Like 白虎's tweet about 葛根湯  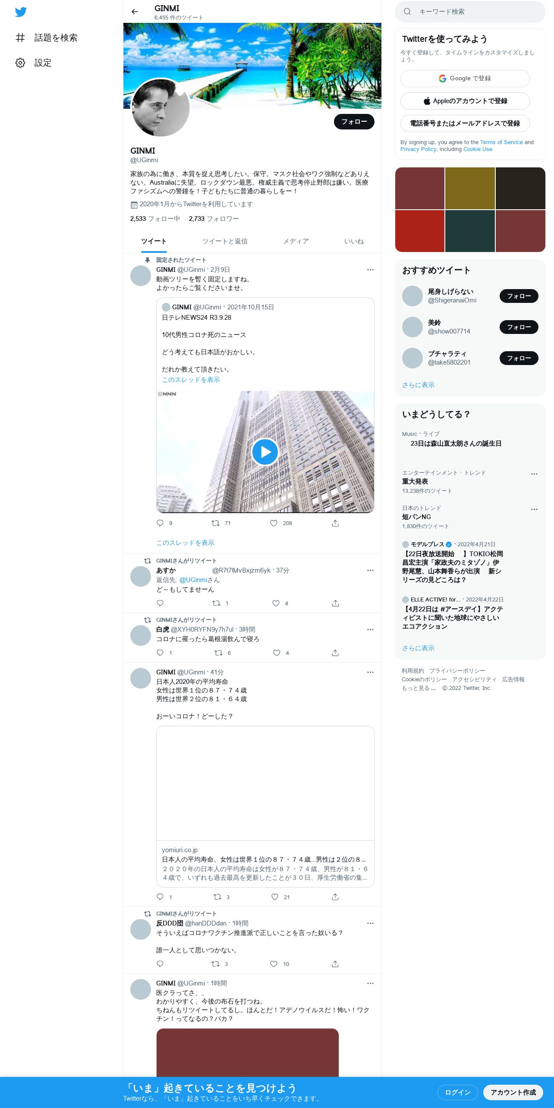click(x=277, y=653)
